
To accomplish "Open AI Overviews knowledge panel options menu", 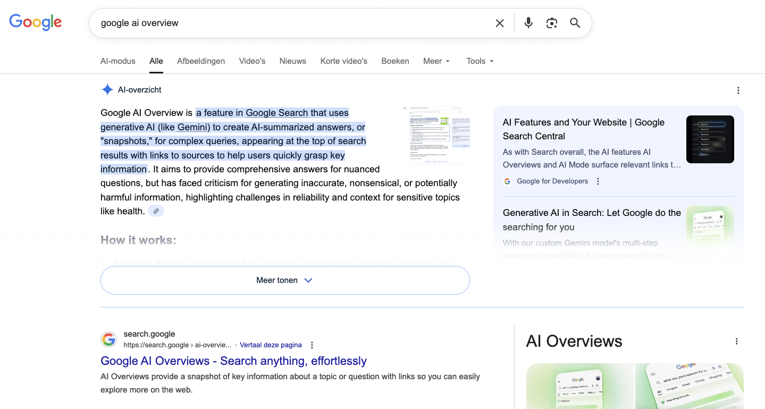I will pos(736,341).
